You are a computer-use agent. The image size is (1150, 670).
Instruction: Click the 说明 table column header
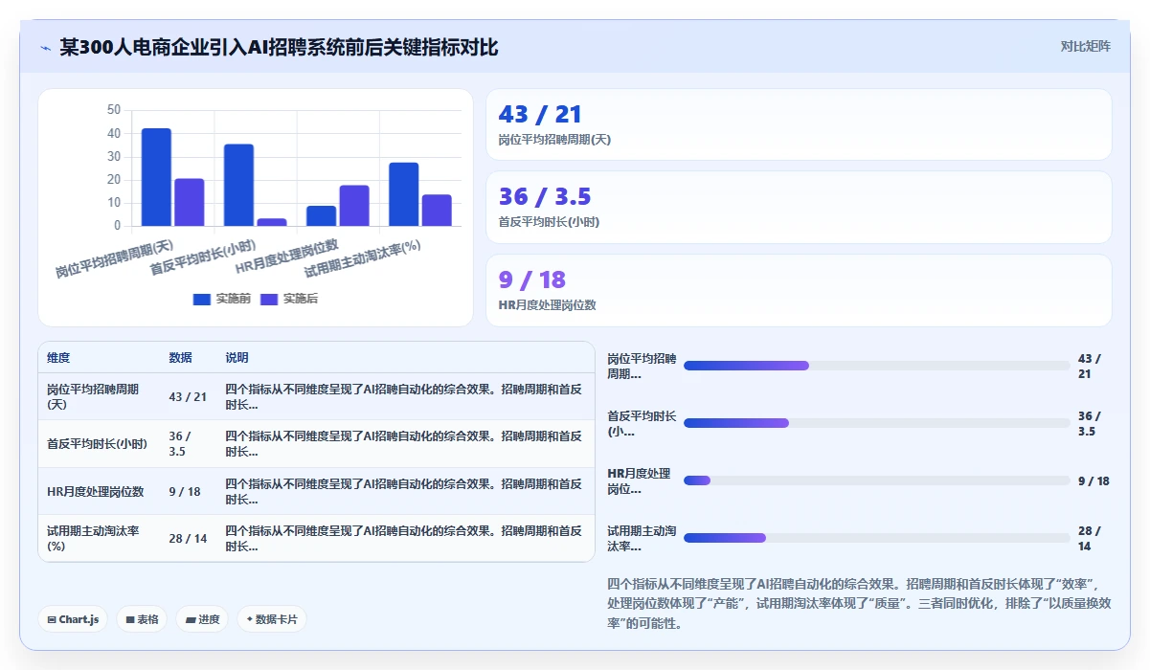click(237, 358)
